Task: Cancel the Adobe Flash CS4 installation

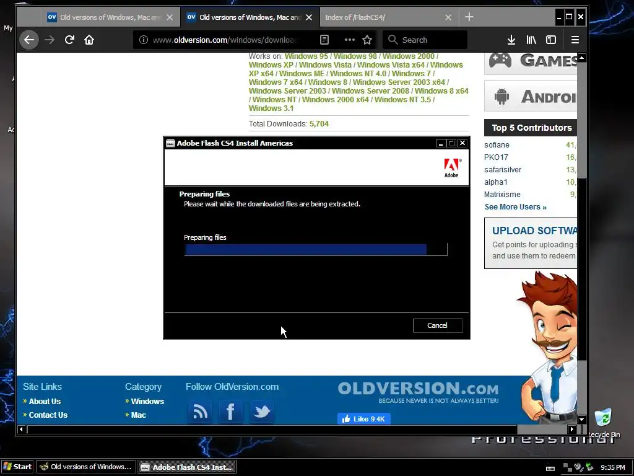Action: tap(438, 325)
